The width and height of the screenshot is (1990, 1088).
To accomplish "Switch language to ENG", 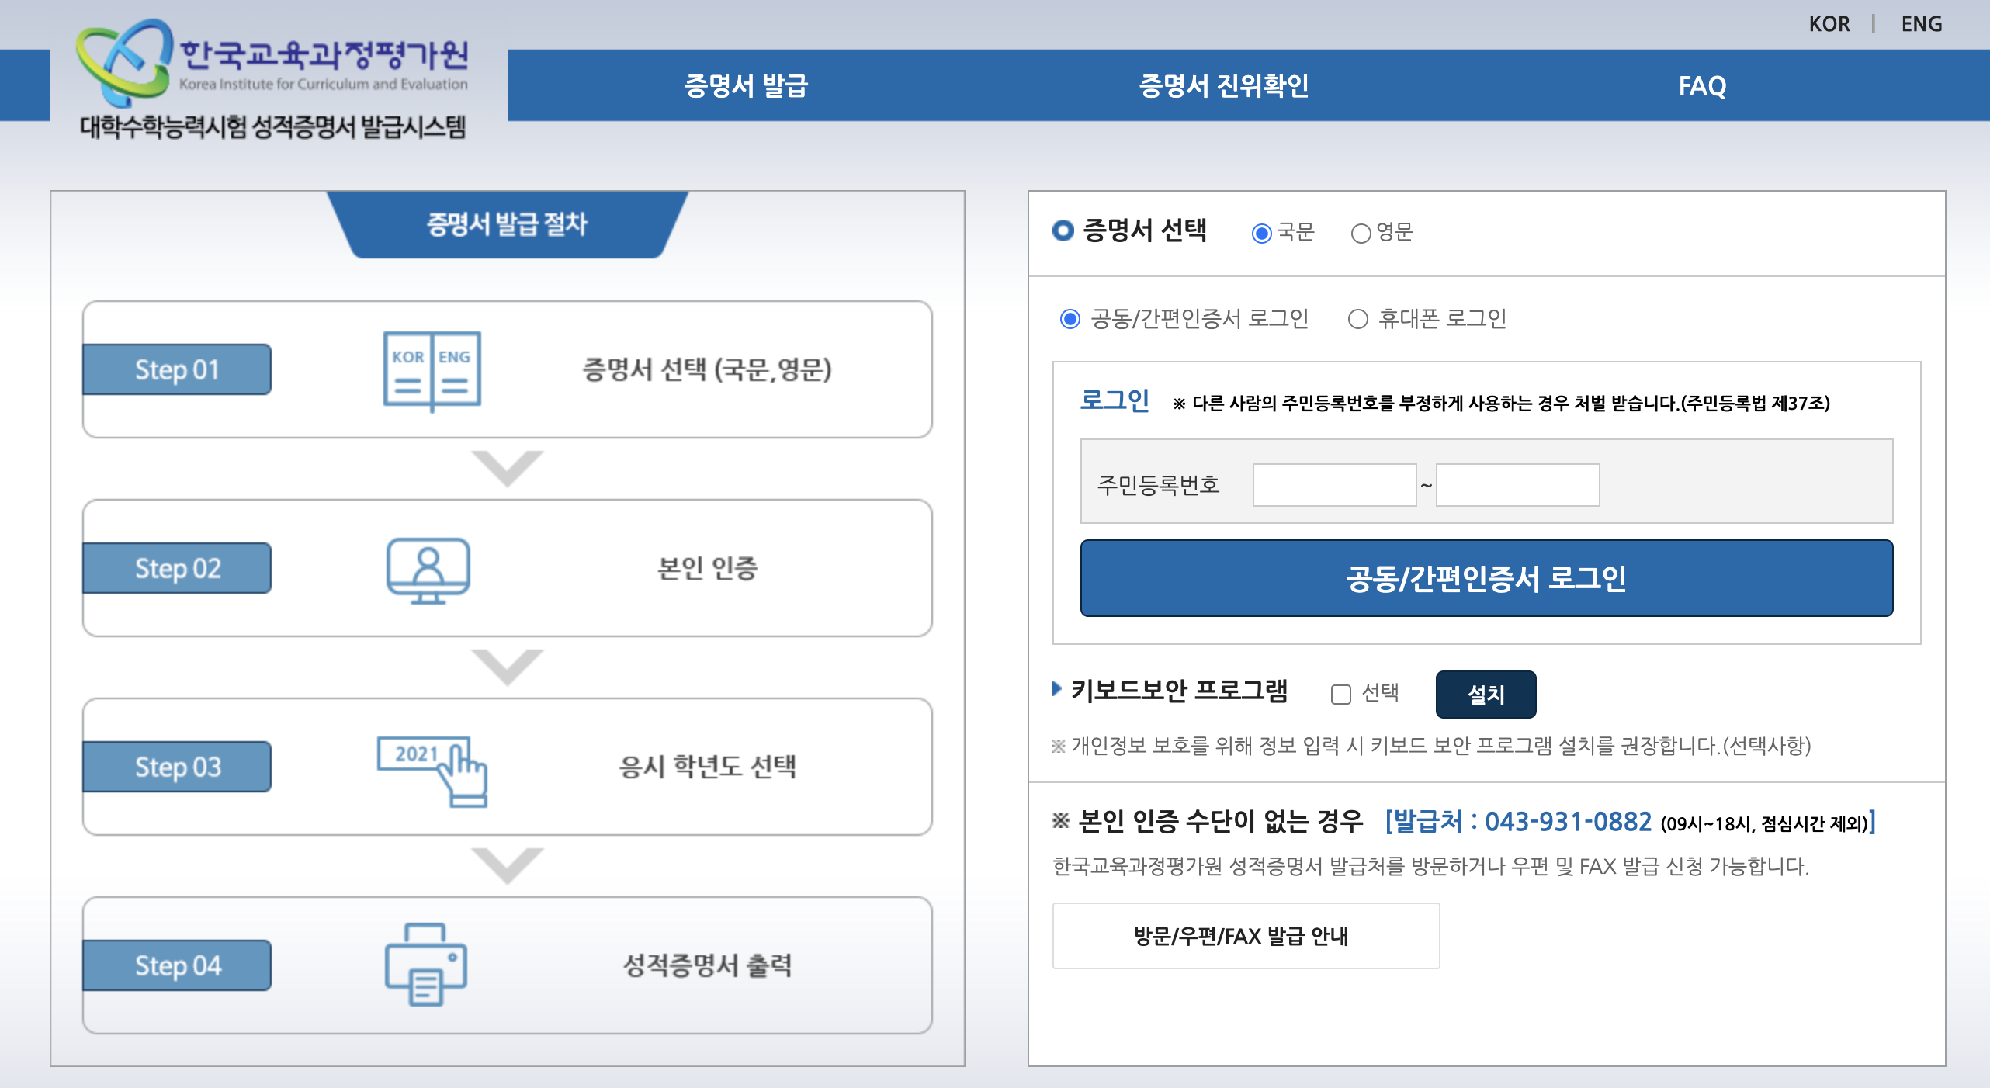I will [1921, 24].
